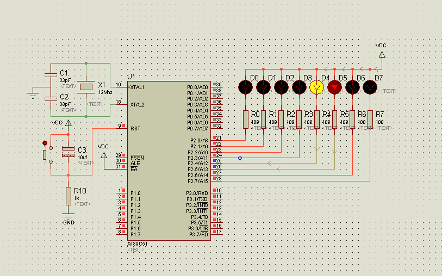Click pin number '19' on XTAL1
The image size is (442, 276).
pyautogui.click(x=119, y=85)
